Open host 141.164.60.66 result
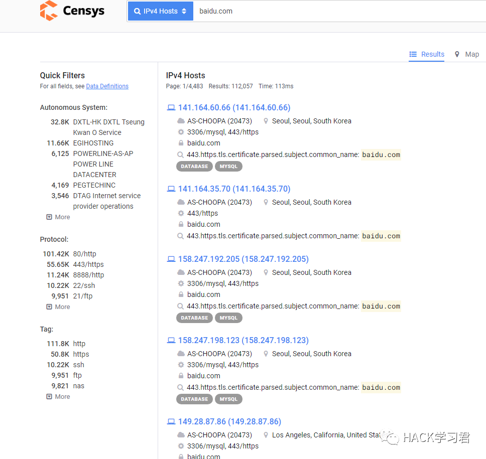 click(x=234, y=107)
